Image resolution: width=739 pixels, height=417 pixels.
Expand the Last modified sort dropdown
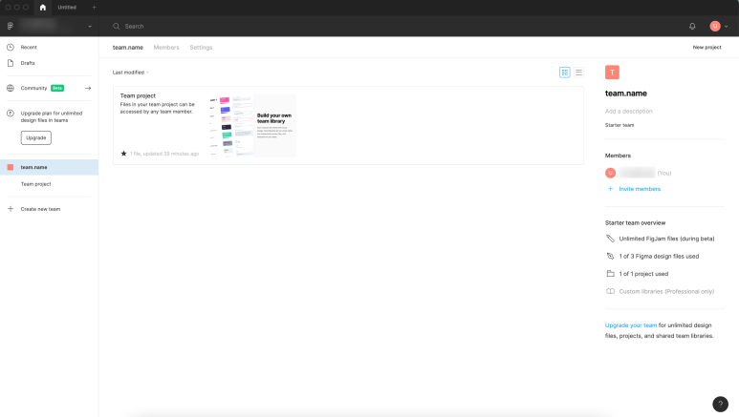point(131,73)
